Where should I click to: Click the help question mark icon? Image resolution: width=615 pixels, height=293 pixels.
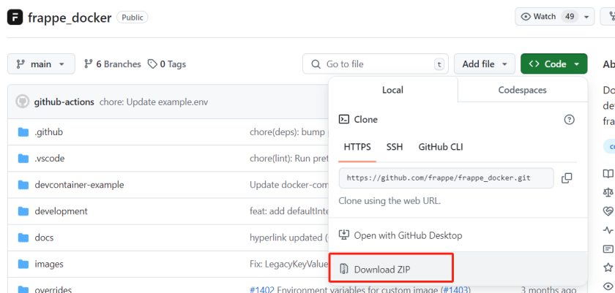569,119
